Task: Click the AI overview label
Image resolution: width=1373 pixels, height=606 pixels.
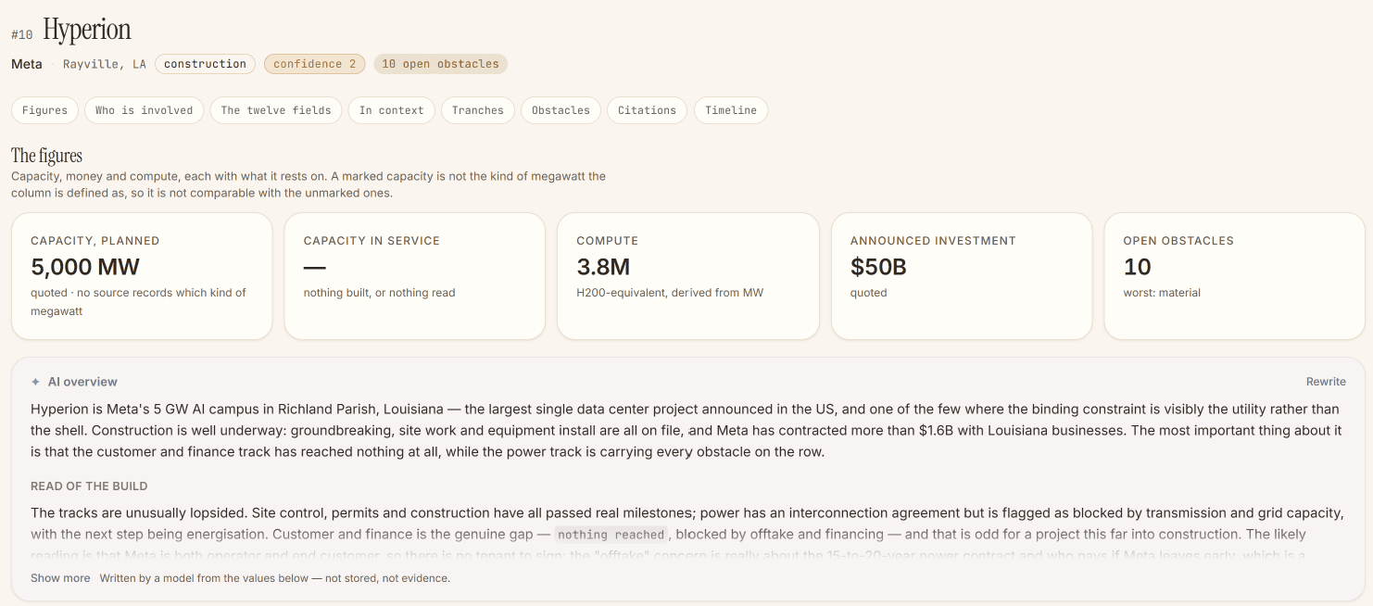Action: click(x=82, y=382)
